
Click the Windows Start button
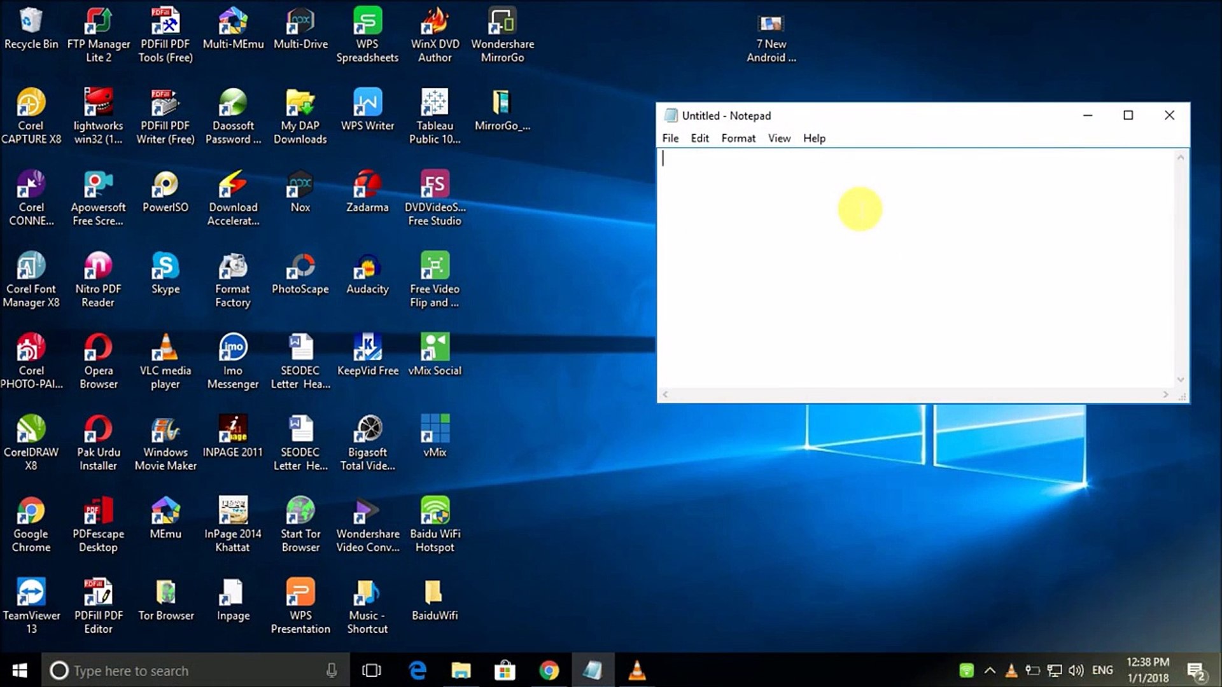pyautogui.click(x=20, y=670)
